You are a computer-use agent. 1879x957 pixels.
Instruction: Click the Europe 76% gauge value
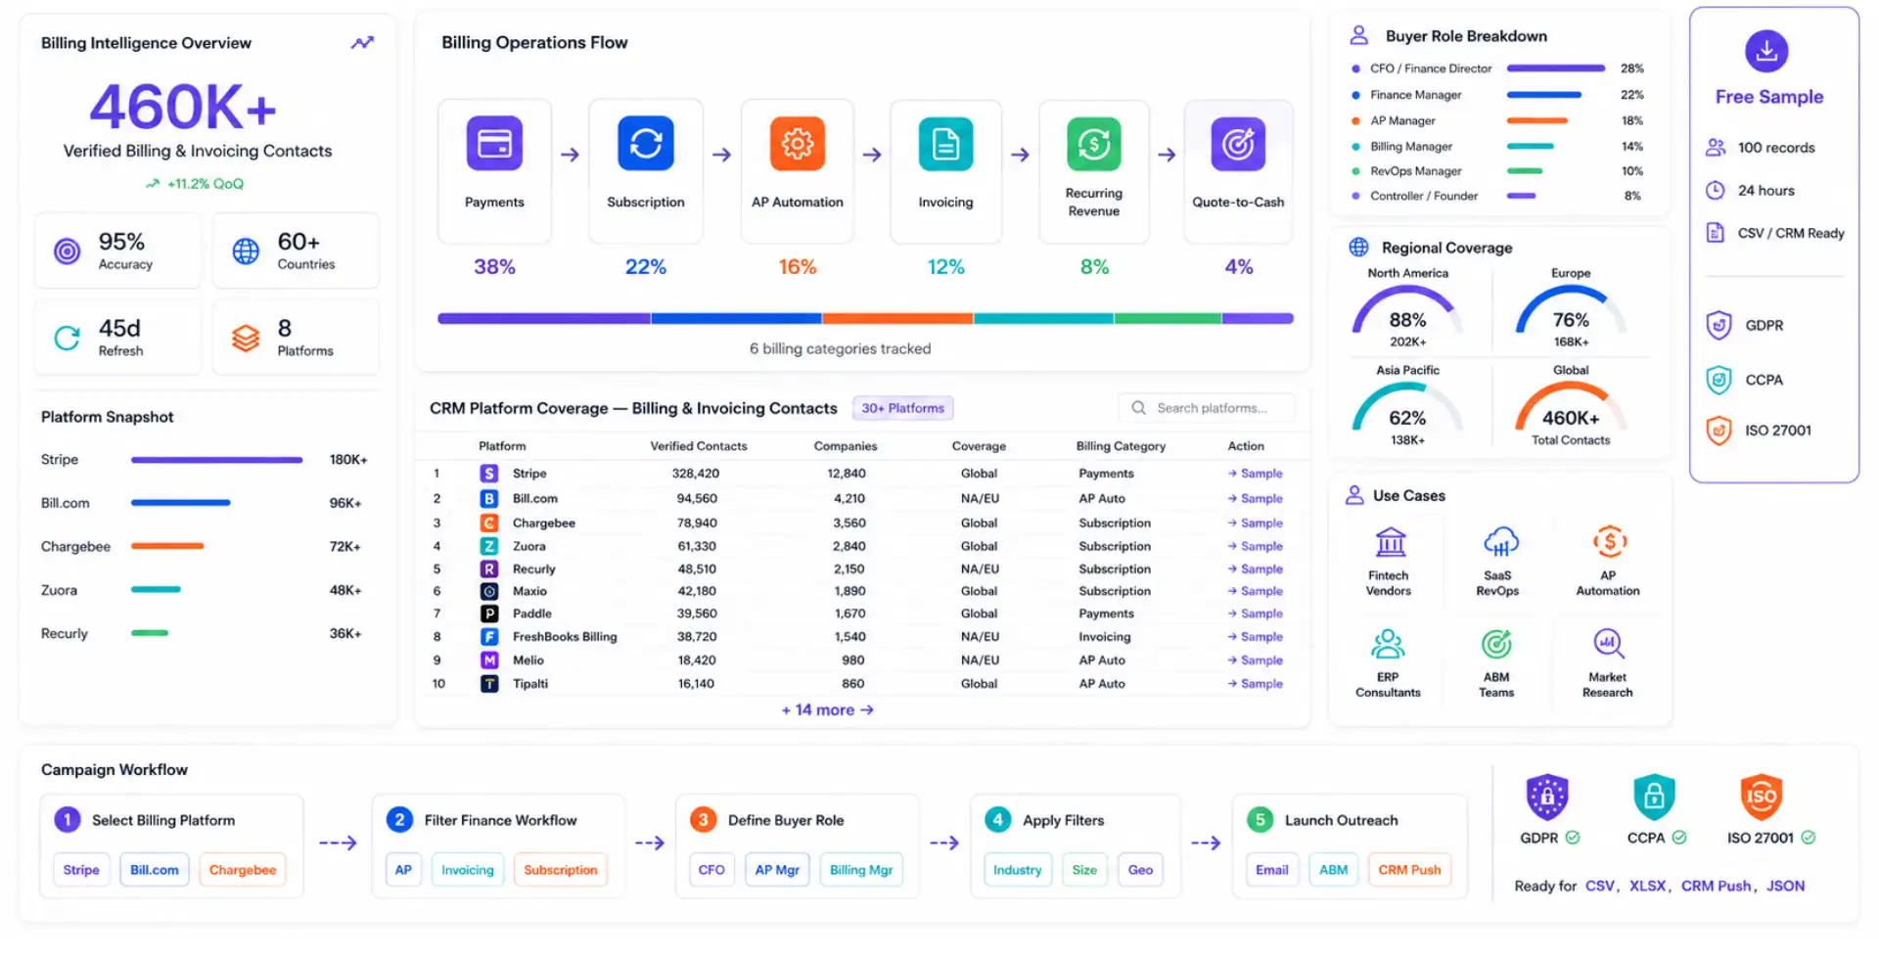pos(1571,320)
